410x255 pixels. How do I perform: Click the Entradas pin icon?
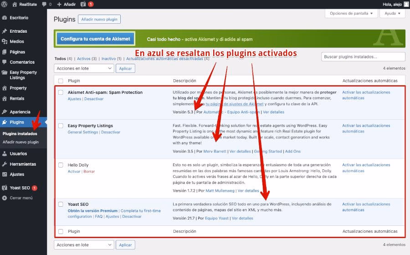pos(5,31)
